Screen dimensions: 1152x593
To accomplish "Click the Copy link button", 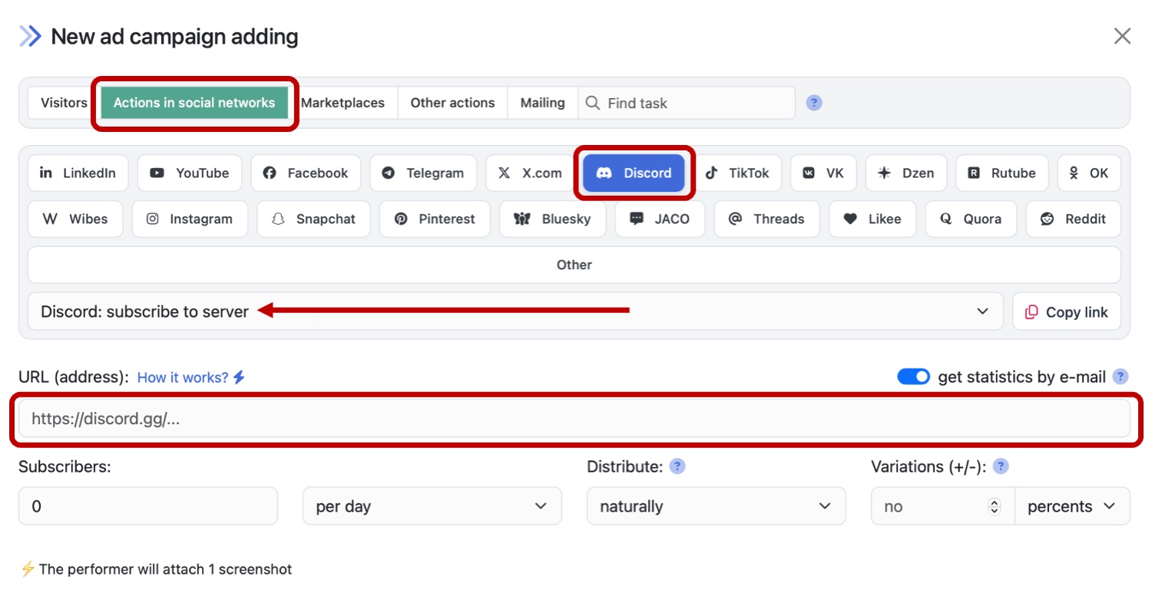I will [x=1066, y=311].
